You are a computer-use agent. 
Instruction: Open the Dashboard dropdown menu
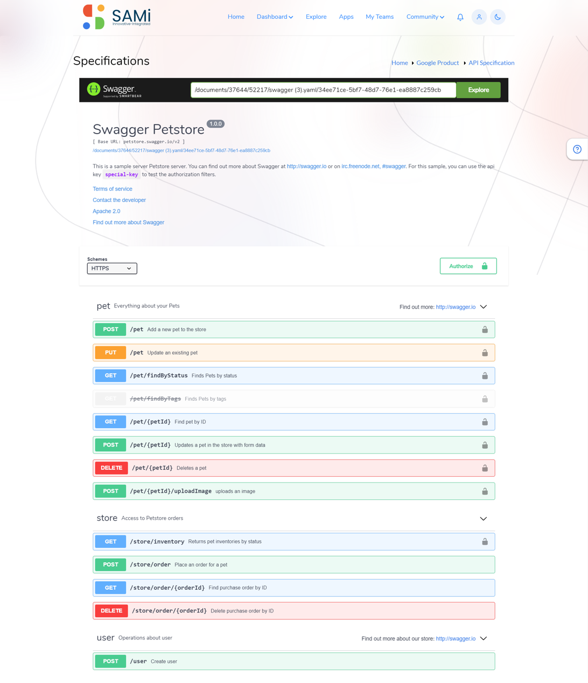point(275,17)
